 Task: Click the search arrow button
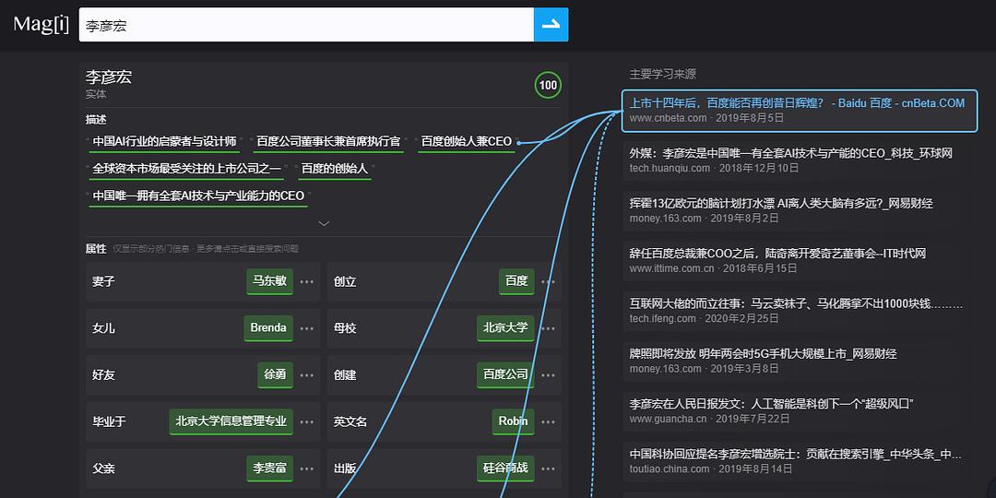click(x=551, y=25)
